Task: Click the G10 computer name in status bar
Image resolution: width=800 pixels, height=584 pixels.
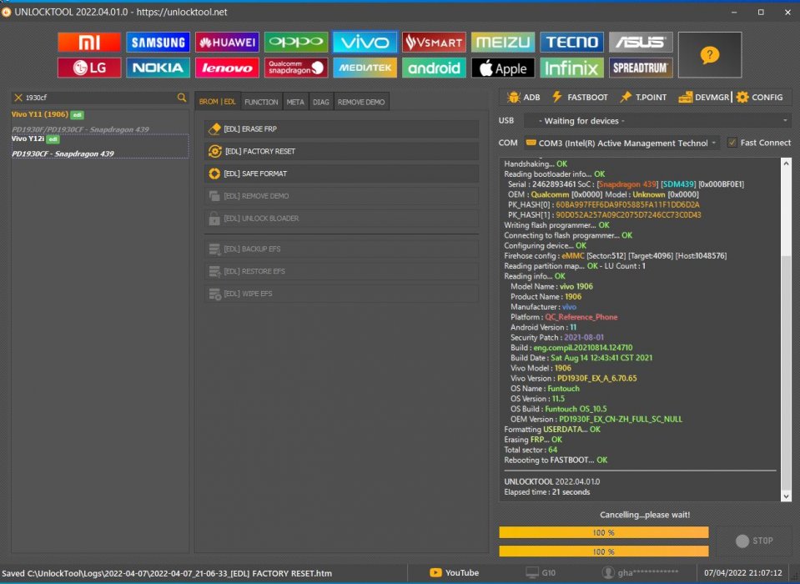Action: [x=541, y=573]
